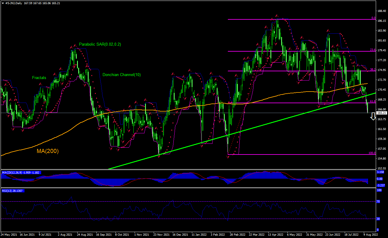Click the 188.40 value on price scale
This screenshot has height=238, width=388.
point(382,11)
